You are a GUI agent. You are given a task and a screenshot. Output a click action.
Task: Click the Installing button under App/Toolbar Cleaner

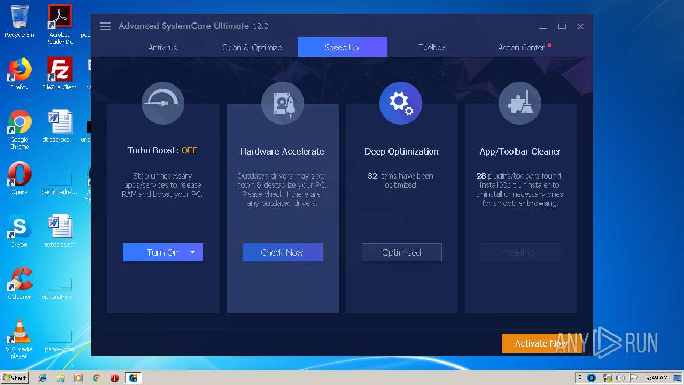pyautogui.click(x=521, y=252)
